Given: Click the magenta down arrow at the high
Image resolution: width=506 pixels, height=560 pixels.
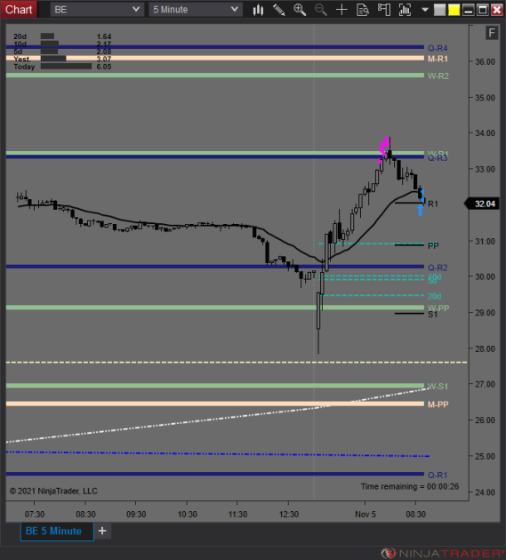Looking at the screenshot, I should click(x=386, y=141).
